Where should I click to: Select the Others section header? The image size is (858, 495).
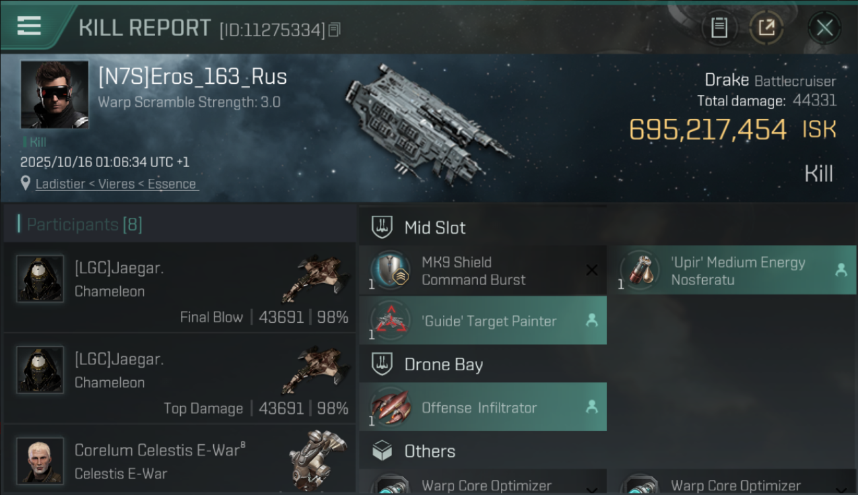[x=483, y=451]
